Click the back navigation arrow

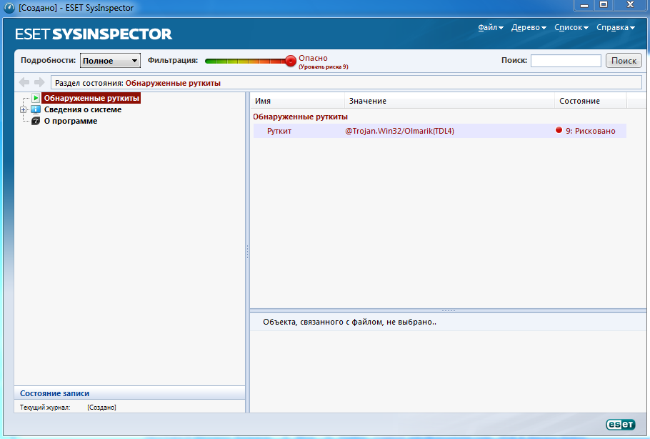click(x=24, y=82)
